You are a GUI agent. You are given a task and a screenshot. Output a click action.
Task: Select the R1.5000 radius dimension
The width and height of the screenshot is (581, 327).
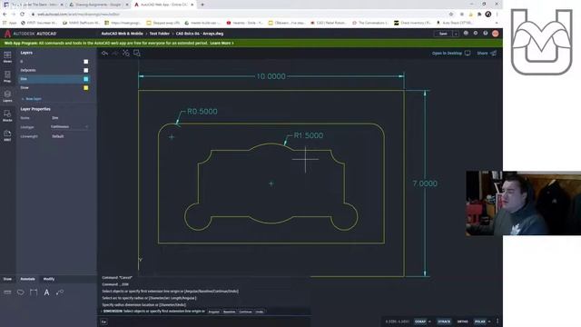tap(308, 135)
